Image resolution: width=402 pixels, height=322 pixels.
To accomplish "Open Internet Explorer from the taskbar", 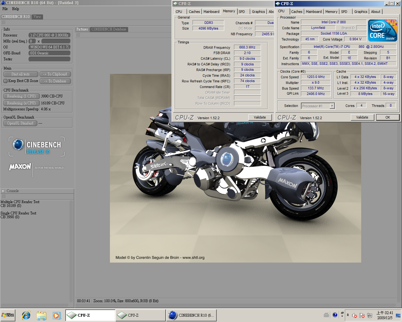I will click(x=26, y=315).
